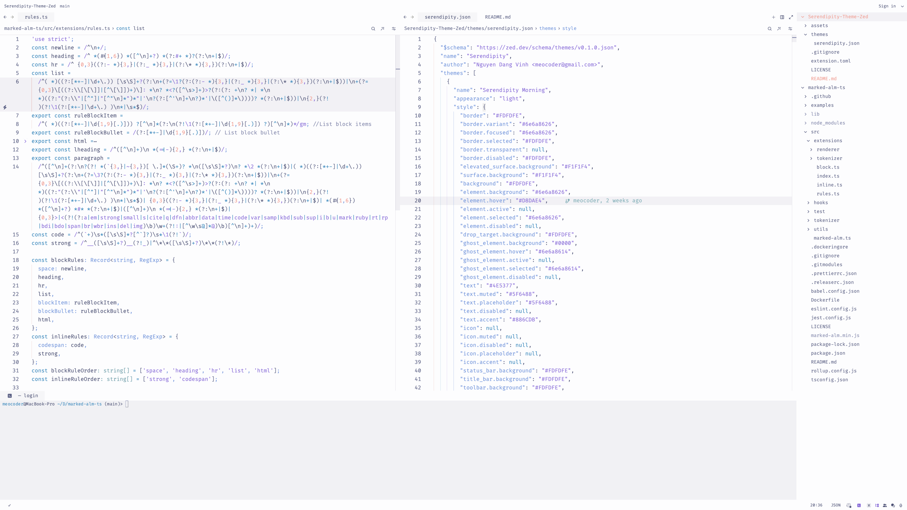Open buffer search in the rules.ts pane

(373, 29)
